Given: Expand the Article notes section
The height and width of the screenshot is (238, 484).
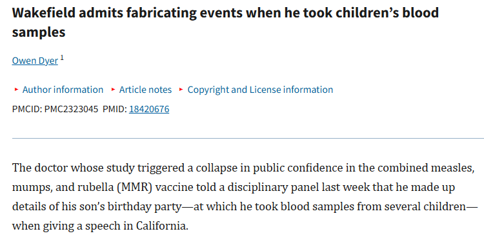Looking at the screenshot, I should [x=145, y=90].
